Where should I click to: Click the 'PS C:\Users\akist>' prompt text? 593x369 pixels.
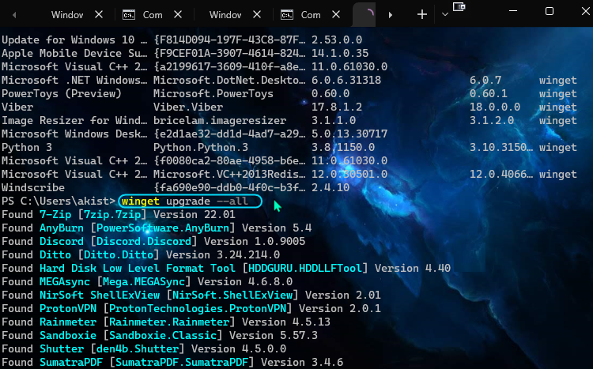[x=59, y=201]
